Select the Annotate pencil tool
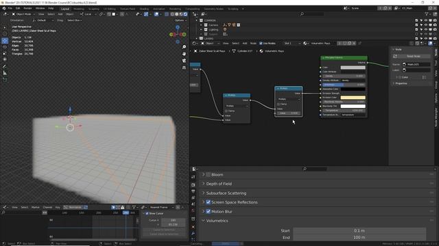439x246 pixels. click(x=5, y=66)
